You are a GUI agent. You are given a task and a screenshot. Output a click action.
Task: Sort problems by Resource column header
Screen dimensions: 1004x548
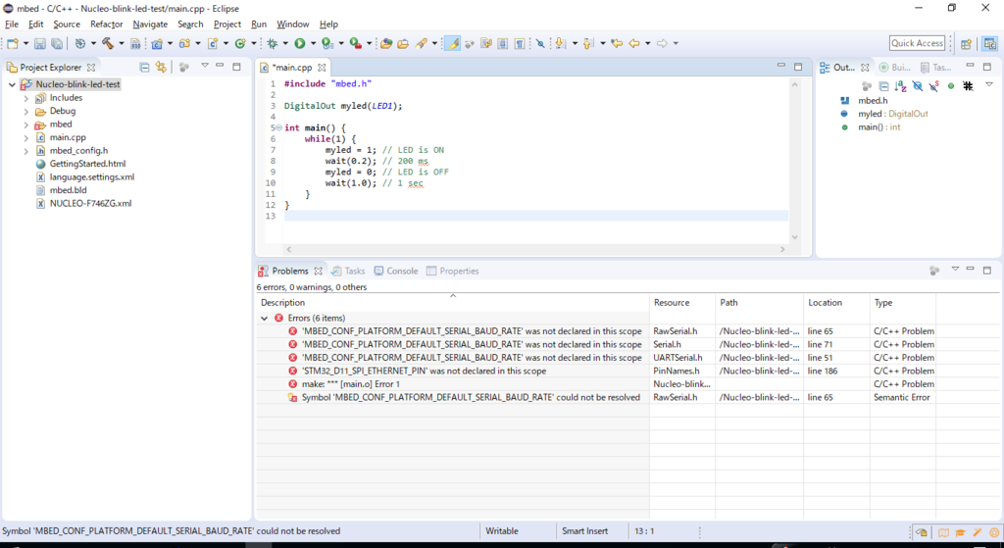coord(682,302)
